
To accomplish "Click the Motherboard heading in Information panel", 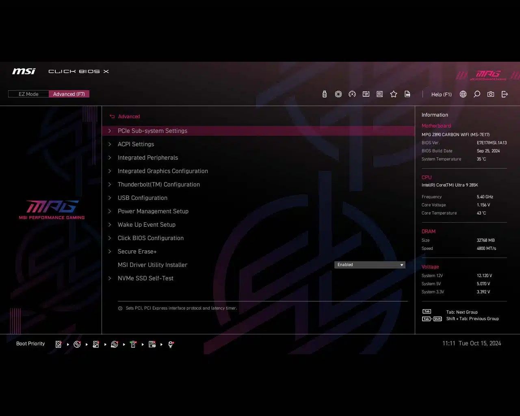I will tap(436, 126).
